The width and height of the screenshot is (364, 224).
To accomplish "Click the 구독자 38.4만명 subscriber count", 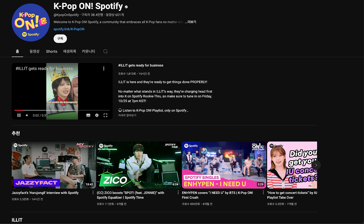I will [x=92, y=15].
